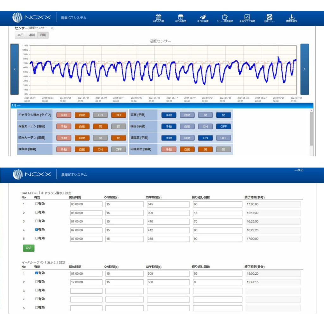Uncheck the 有効 checkbox for GALAXY row 4
Screen dimensions: 324x324
coord(37,230)
